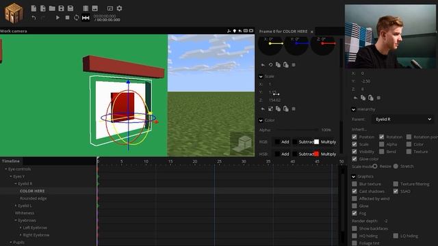Viewport: 438px width, 246px height.
Task: Select the Stretch scale mode
Action: [x=396, y=166]
